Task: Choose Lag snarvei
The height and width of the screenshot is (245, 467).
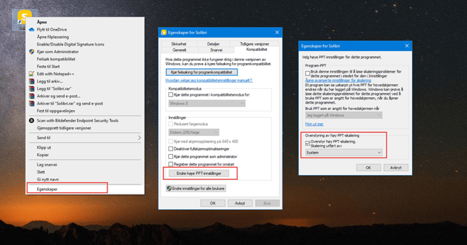Action: click(47, 165)
